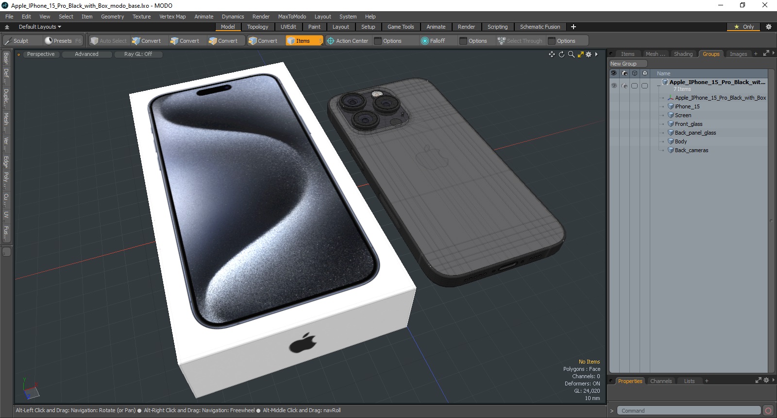Switch to the Topology layout tab
This screenshot has height=418, width=777.
[257, 27]
